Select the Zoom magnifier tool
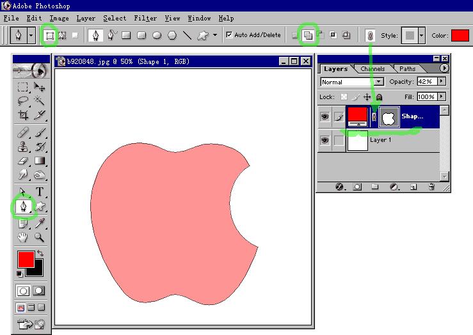This screenshot has width=473, height=335. 39,237
